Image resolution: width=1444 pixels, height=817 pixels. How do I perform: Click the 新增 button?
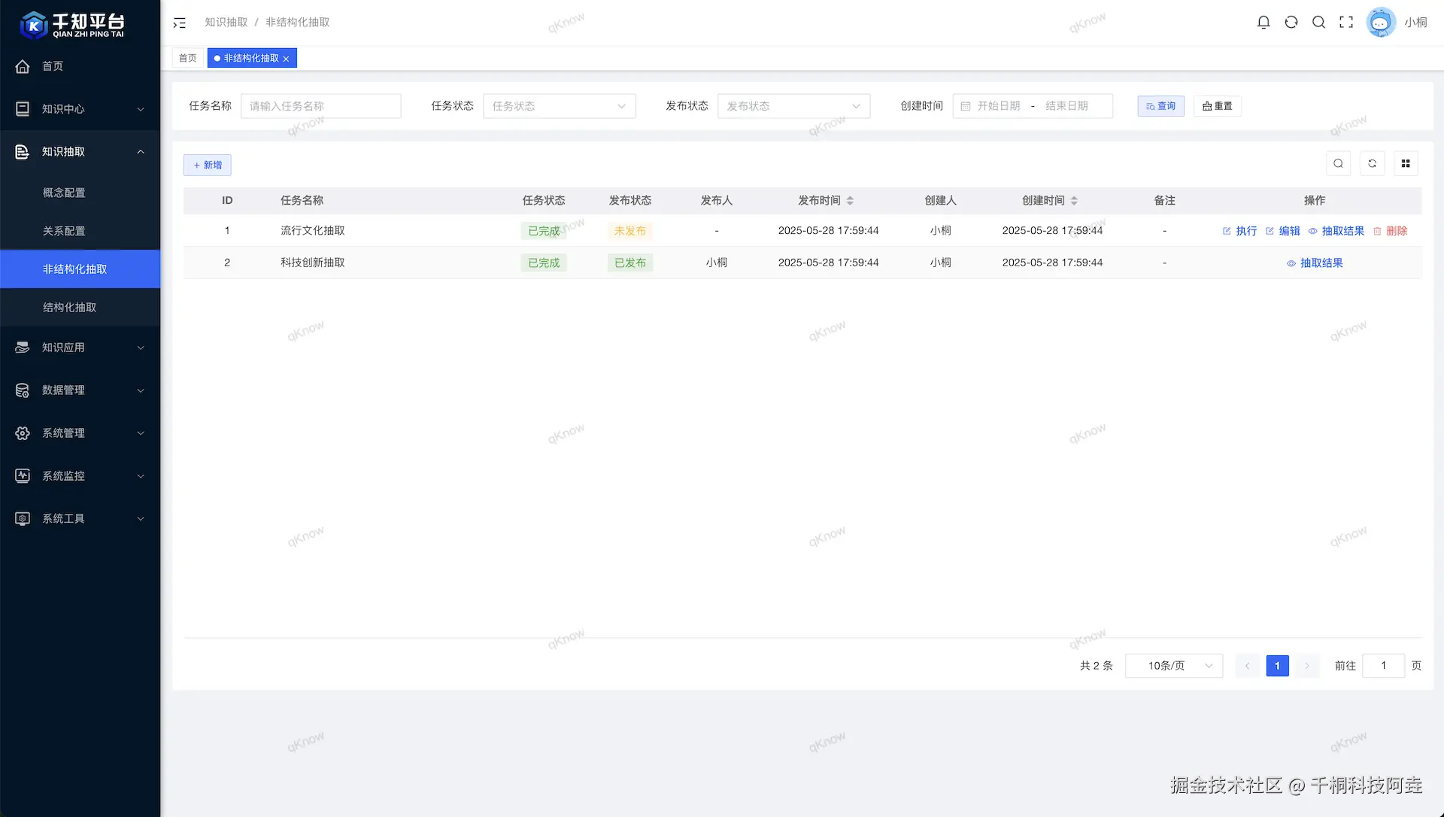(207, 166)
